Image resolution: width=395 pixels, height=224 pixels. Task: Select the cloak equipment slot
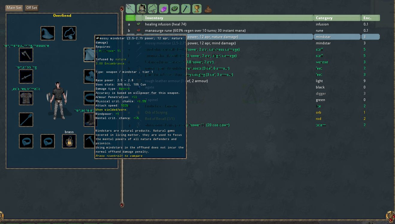pos(89,55)
